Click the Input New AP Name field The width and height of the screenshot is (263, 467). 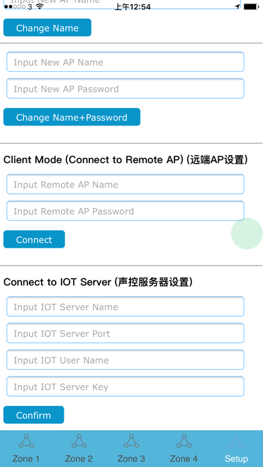[x=125, y=62]
